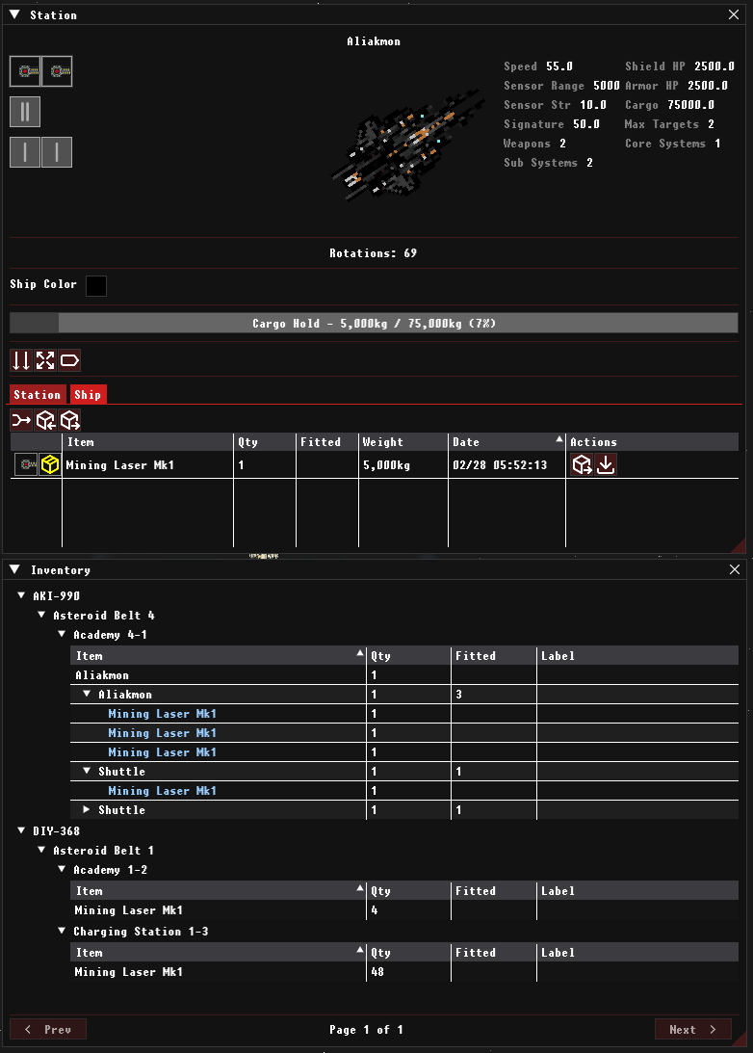Screen dimensions: 753x1053
Task: Click the right single-bar module slot
Action: (x=57, y=152)
